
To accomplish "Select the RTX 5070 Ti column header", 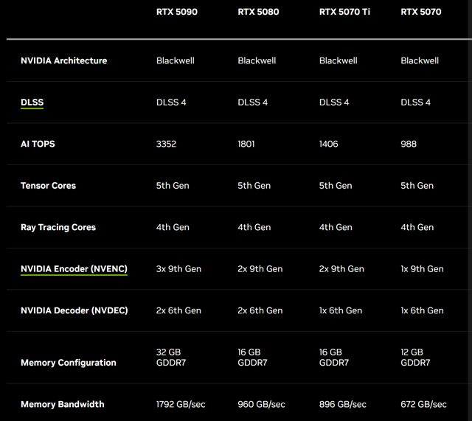I will 344,12.
